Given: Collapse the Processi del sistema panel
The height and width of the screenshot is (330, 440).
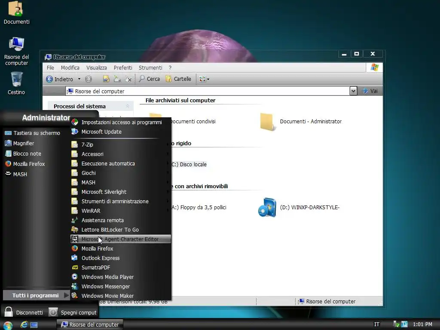Looking at the screenshot, I should (127, 106).
